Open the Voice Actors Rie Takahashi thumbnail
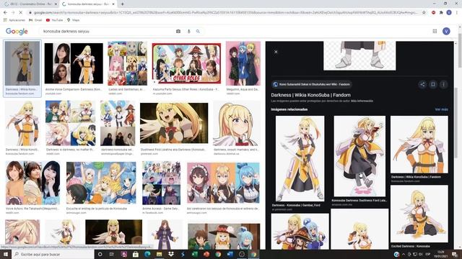This screenshot has height=259, width=462. pos(32,183)
